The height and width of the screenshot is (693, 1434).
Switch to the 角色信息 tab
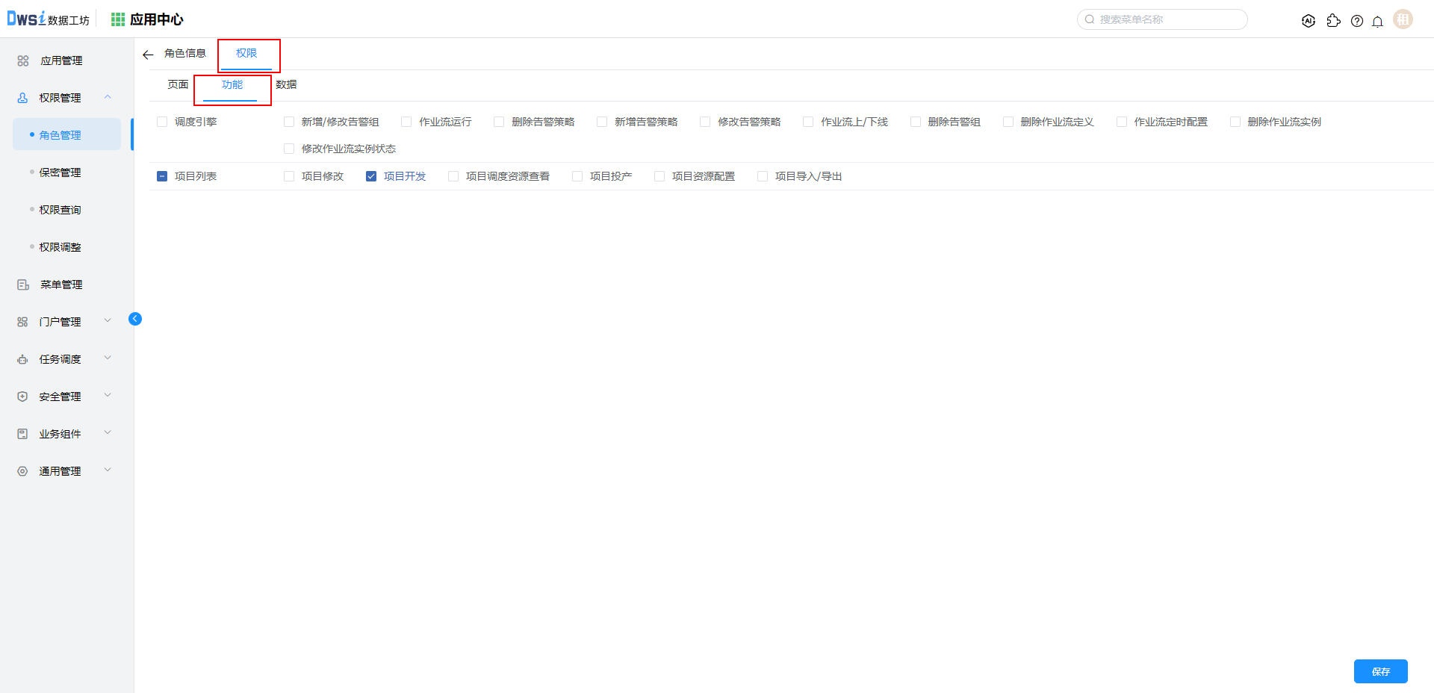[185, 53]
